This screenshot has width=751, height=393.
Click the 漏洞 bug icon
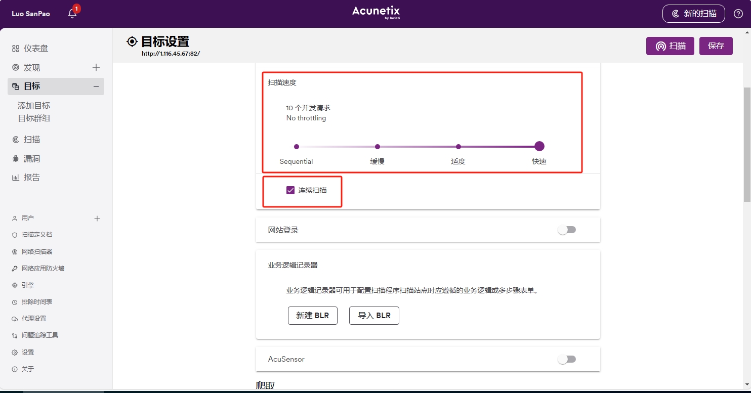[16, 159]
